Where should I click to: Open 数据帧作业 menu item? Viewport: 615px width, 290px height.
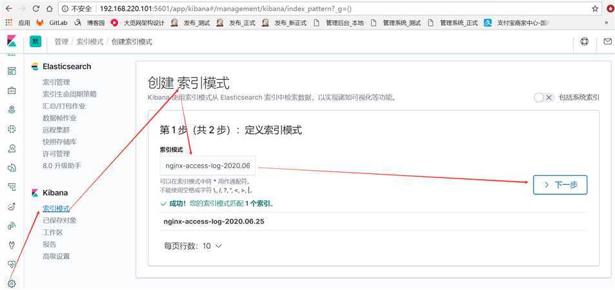pyautogui.click(x=59, y=118)
